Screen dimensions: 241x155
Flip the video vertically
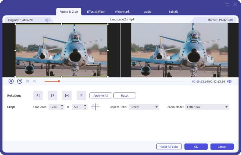(81, 95)
